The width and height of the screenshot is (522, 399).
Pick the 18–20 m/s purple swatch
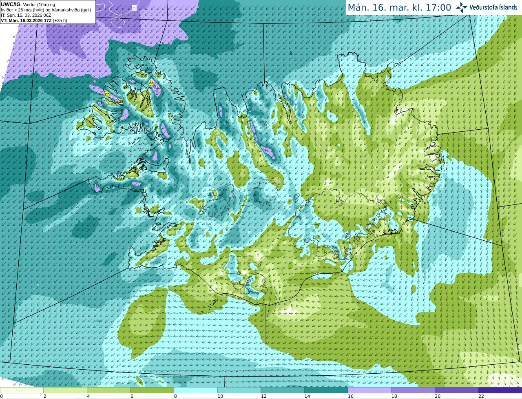pos(413,390)
